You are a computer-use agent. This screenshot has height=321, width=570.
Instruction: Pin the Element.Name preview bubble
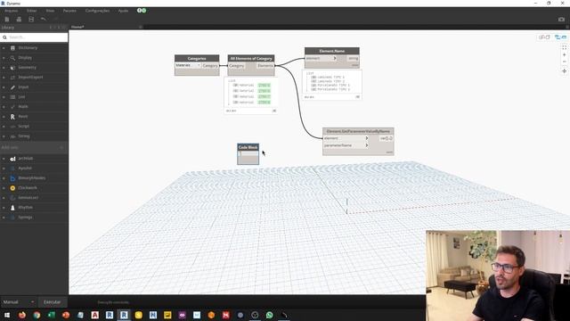click(357, 97)
